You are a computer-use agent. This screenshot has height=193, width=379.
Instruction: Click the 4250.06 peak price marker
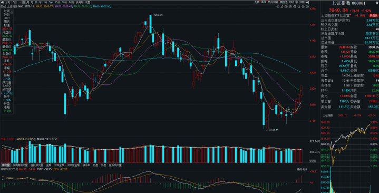[x=158, y=15]
